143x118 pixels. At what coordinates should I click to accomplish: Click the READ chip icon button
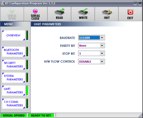pos(59,14)
